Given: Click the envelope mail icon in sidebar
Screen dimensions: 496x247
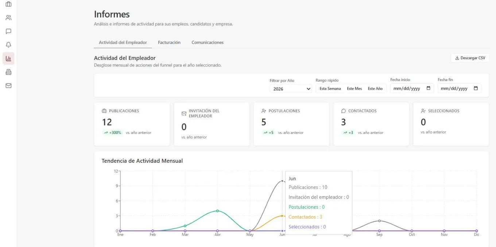Looking at the screenshot, I should (8, 86).
